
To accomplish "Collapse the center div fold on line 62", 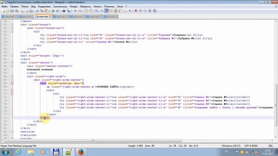I will (12, 62).
